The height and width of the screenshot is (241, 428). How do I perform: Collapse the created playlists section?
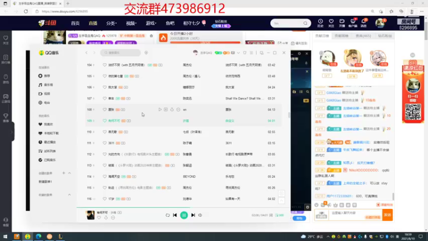pos(70,173)
